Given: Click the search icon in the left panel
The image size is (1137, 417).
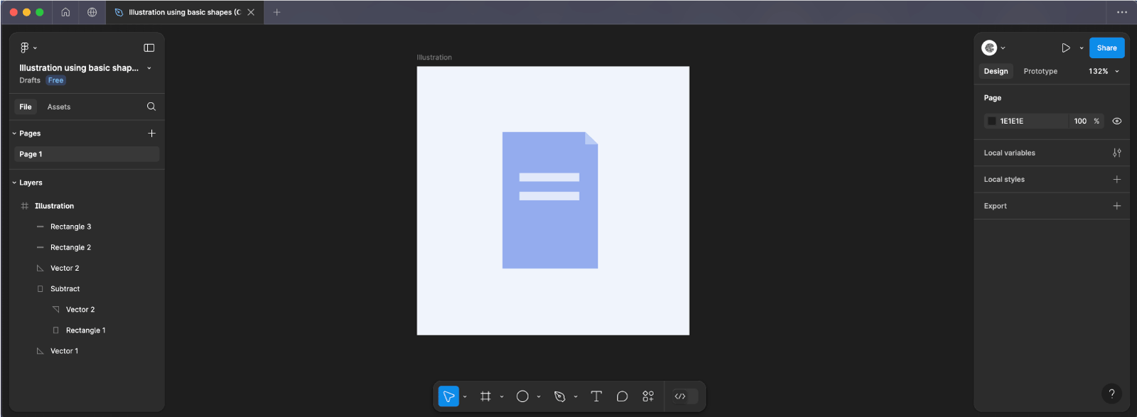Looking at the screenshot, I should 151,107.
